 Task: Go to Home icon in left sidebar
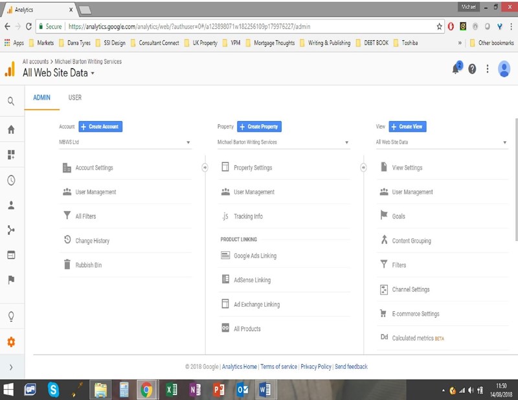click(11, 129)
